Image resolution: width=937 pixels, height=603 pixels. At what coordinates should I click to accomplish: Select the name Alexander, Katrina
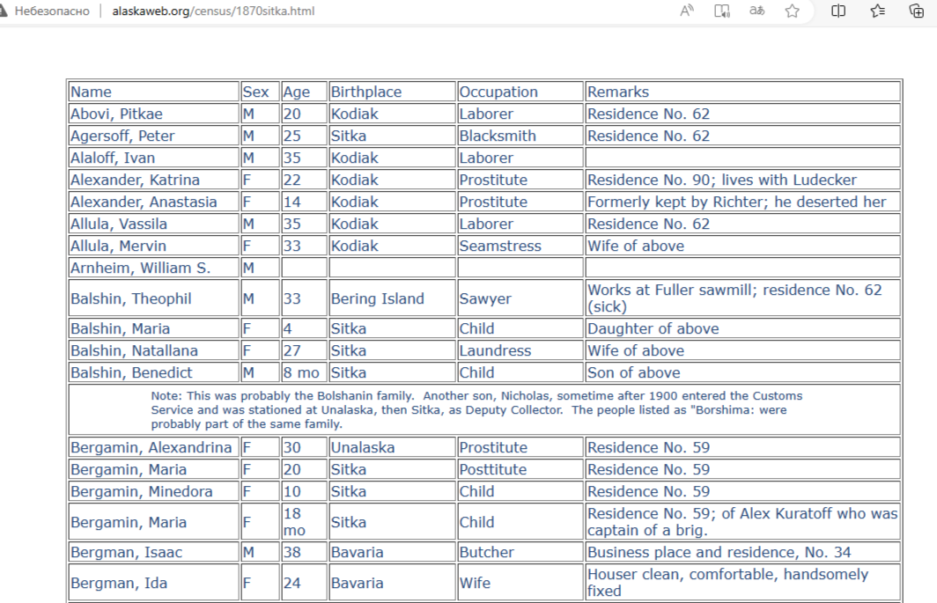[x=135, y=180]
